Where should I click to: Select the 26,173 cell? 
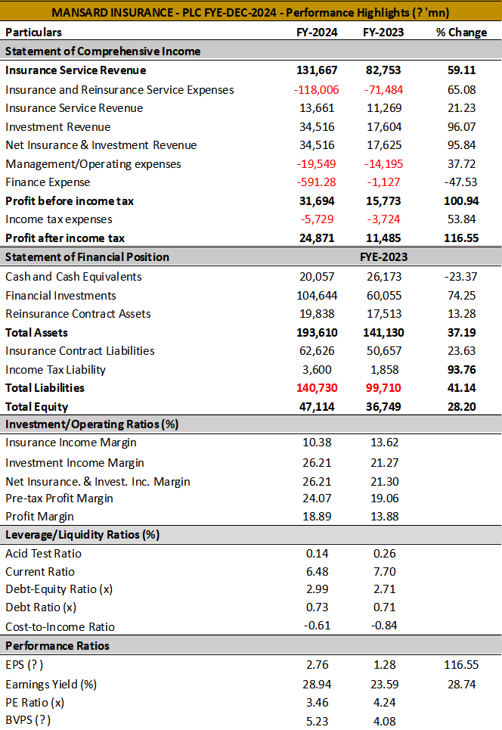(384, 277)
